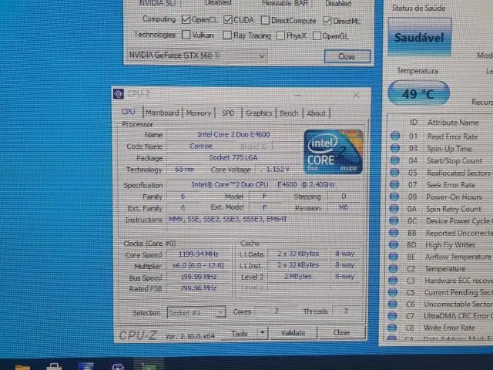Click the 49 °C temperature button
The height and width of the screenshot is (370, 493).
point(418,93)
